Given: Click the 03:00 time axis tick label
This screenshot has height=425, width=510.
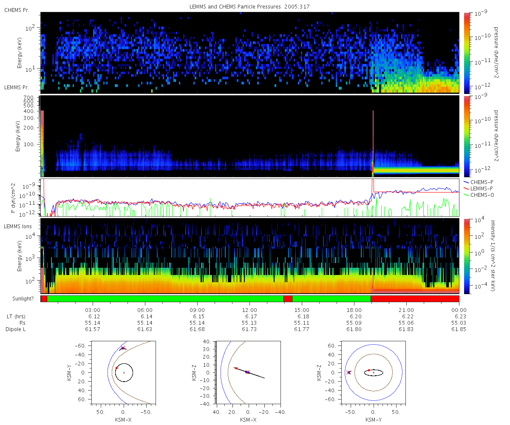Looking at the screenshot, I should click(93, 310).
